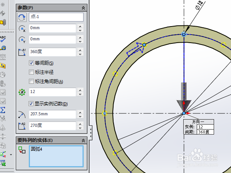Increase the 360度 angle value

point(80,50)
